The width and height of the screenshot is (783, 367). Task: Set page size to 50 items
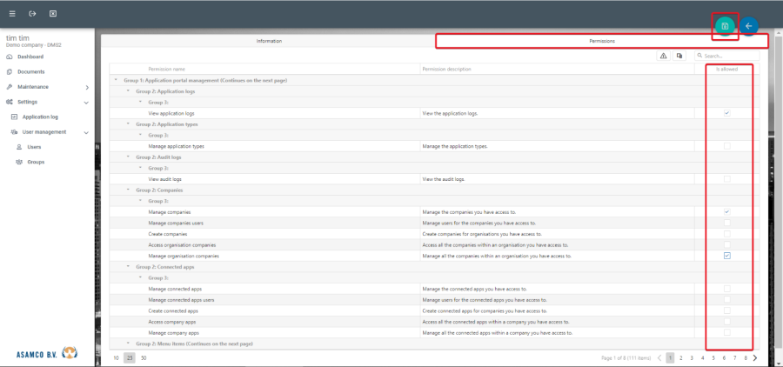[144, 357]
